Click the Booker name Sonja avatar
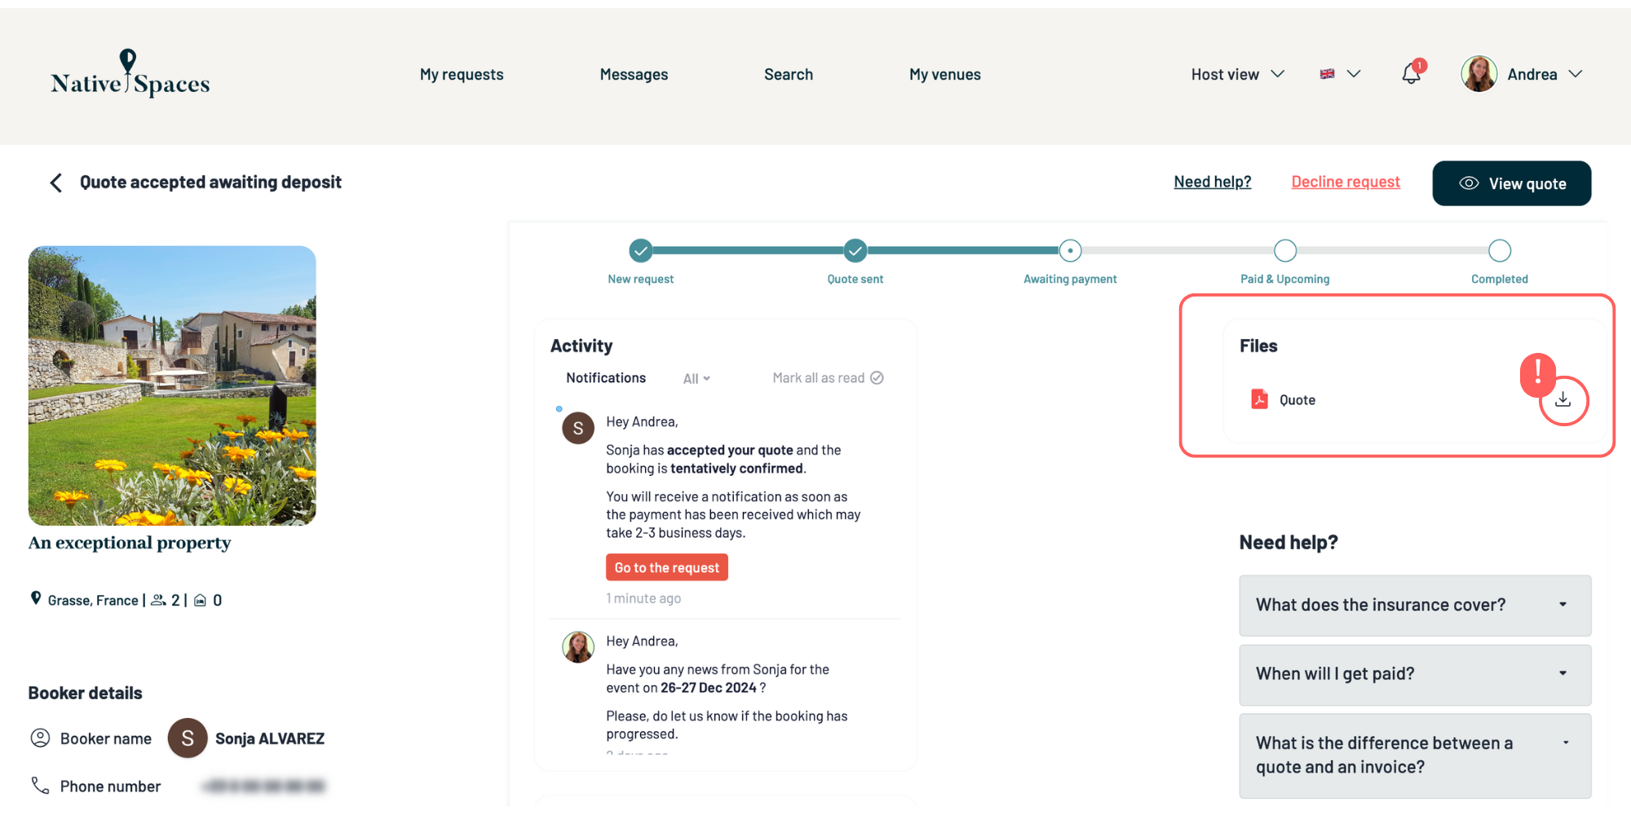The image size is (1631, 815). pos(188,738)
